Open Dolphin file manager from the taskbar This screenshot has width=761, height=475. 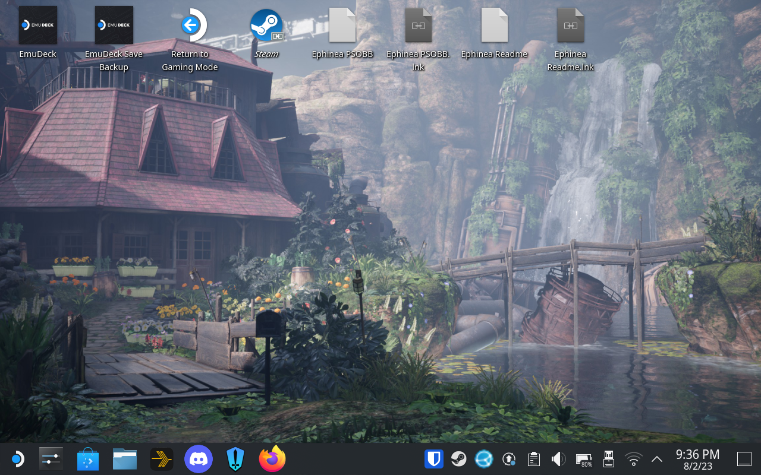click(125, 459)
